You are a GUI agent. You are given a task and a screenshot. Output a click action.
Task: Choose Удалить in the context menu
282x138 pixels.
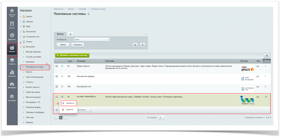[70, 110]
